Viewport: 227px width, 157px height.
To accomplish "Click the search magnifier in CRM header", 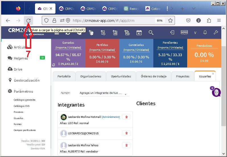I will point(151,33).
